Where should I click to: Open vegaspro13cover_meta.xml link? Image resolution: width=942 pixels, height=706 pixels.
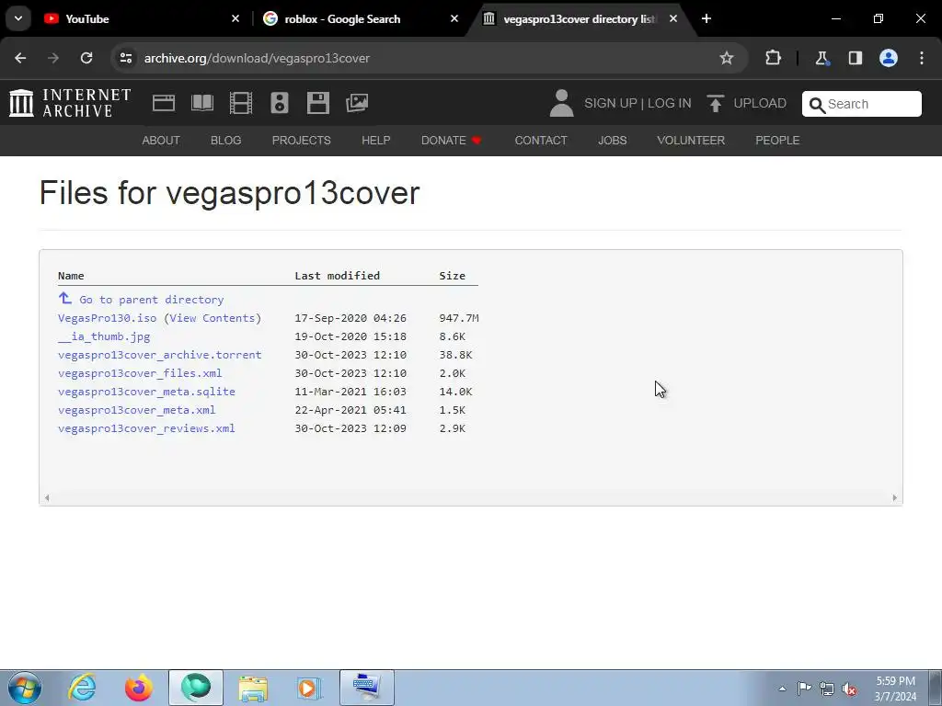click(136, 410)
